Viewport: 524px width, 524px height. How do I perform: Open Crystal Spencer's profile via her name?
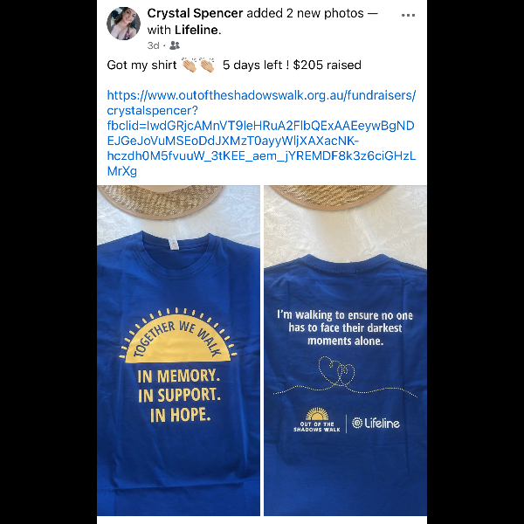[195, 13]
